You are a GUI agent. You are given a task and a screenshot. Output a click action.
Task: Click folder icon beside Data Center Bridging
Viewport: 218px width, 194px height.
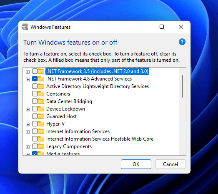pyautogui.click(x=41, y=101)
